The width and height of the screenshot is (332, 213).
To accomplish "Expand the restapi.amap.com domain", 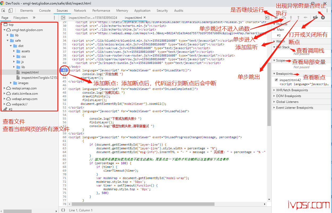I will point(4,88).
